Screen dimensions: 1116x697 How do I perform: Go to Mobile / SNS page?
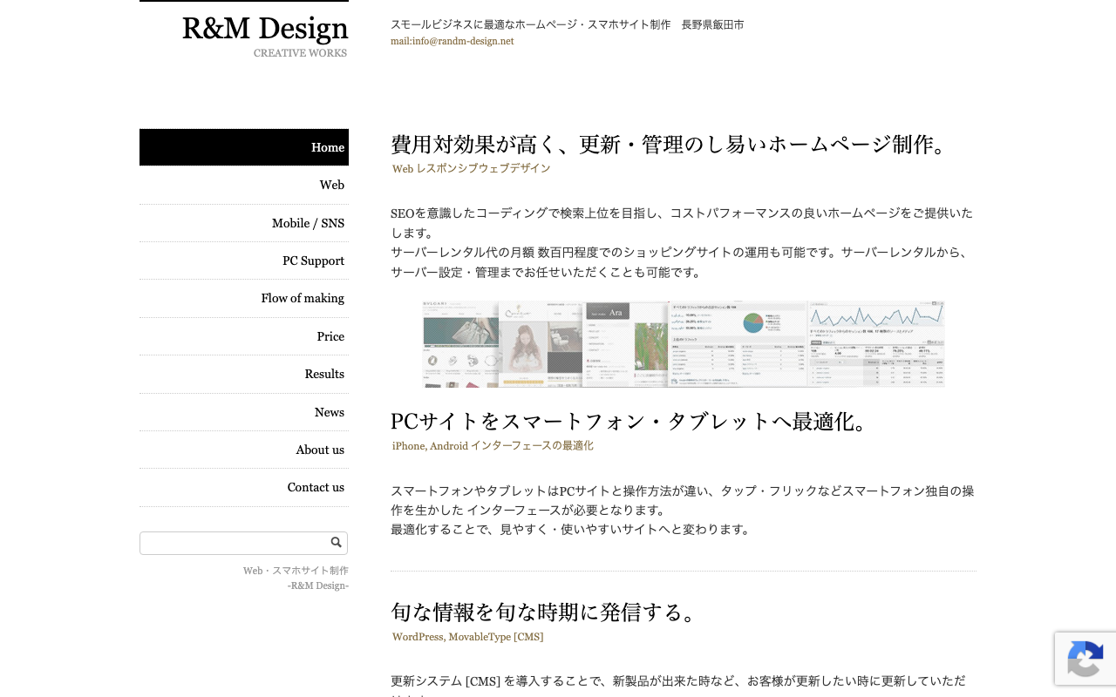244,223
